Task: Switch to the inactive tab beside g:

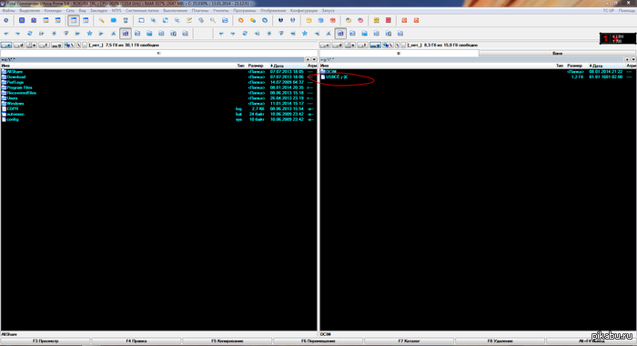Action: click(x=557, y=53)
